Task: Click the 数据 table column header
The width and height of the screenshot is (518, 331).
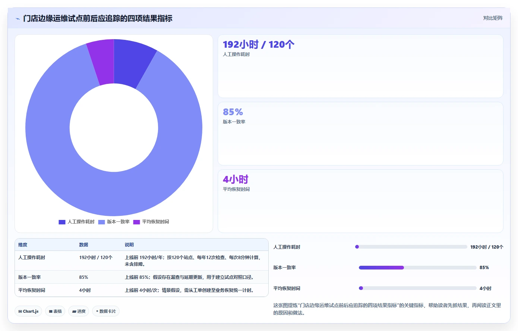Action: pos(83,245)
